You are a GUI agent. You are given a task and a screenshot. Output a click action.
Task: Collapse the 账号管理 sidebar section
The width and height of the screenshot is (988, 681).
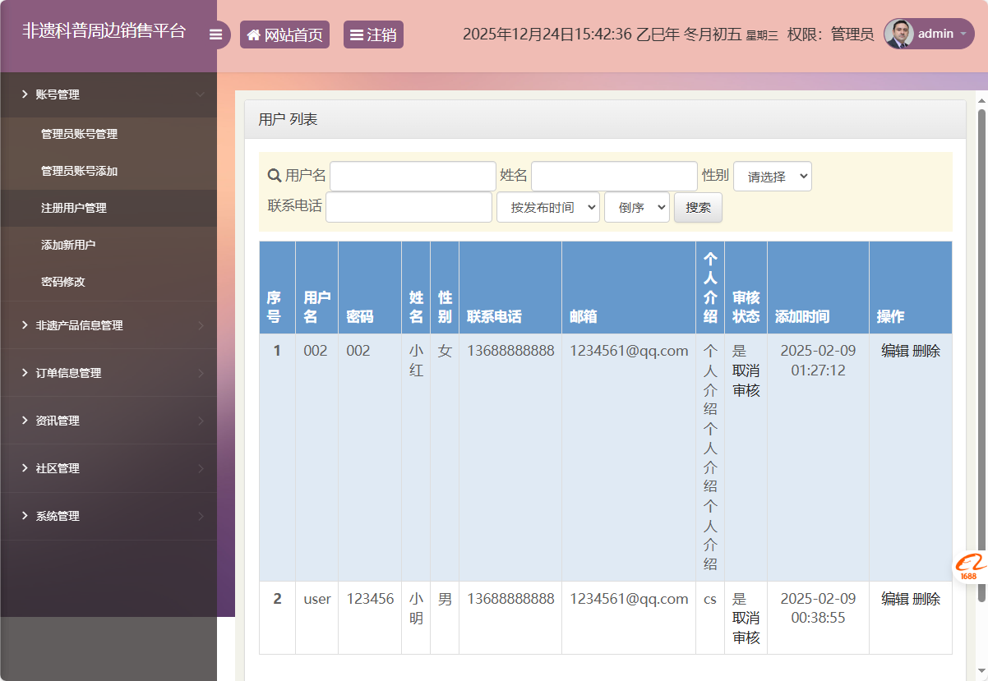click(108, 94)
